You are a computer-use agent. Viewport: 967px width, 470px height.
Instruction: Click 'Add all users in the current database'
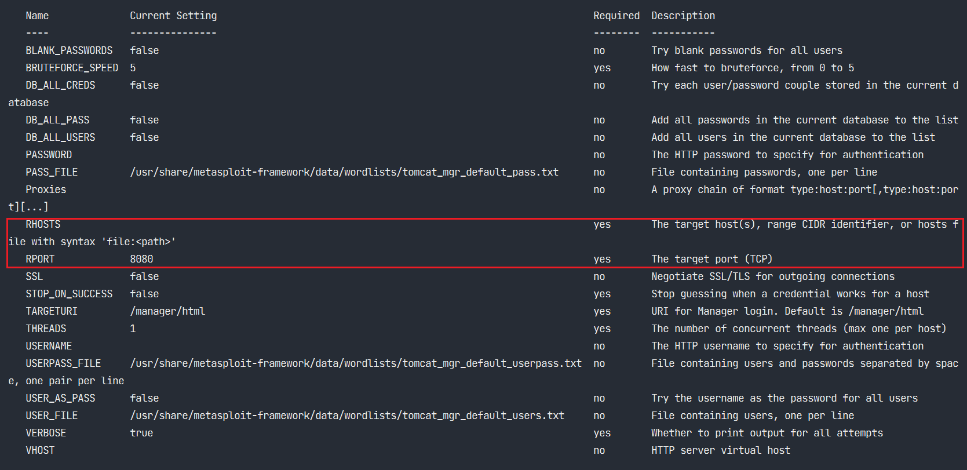click(793, 137)
